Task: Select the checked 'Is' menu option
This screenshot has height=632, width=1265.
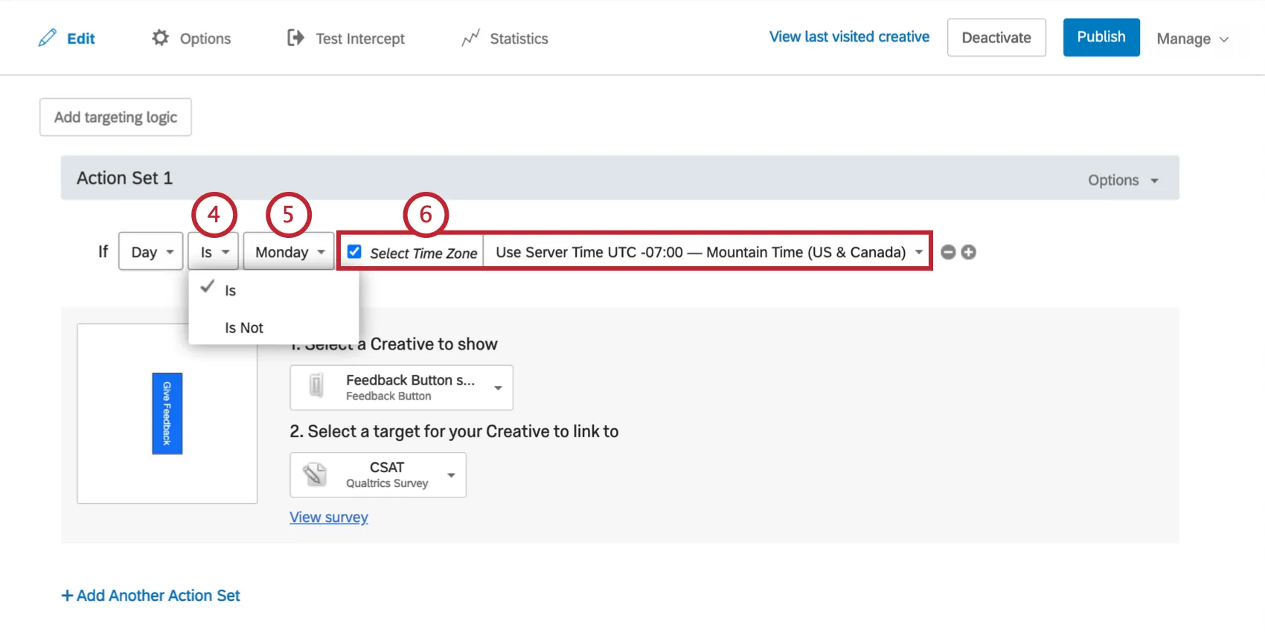Action: pyautogui.click(x=231, y=291)
